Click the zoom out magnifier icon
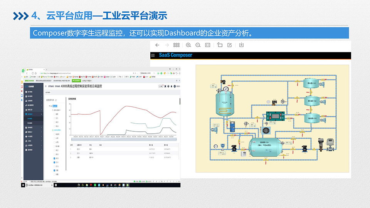The width and height of the screenshot is (370, 208). [x=198, y=45]
